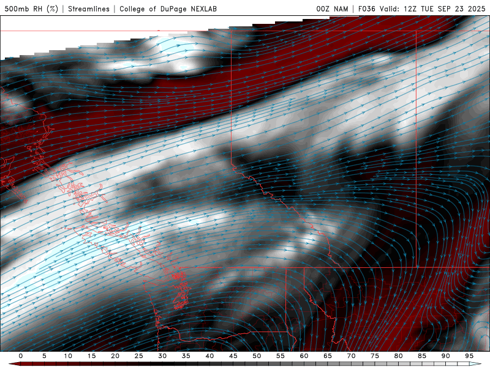Click the '5' value on color scale
Image resolution: width=490 pixels, height=367 pixels.
(x=44, y=356)
